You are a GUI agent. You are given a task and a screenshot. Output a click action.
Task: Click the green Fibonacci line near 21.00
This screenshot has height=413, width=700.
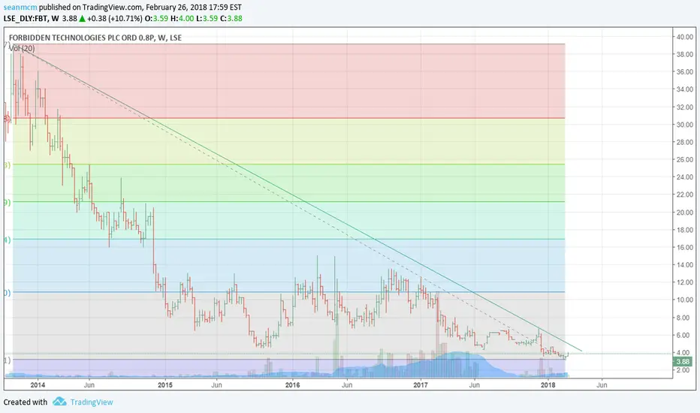(x=289, y=202)
